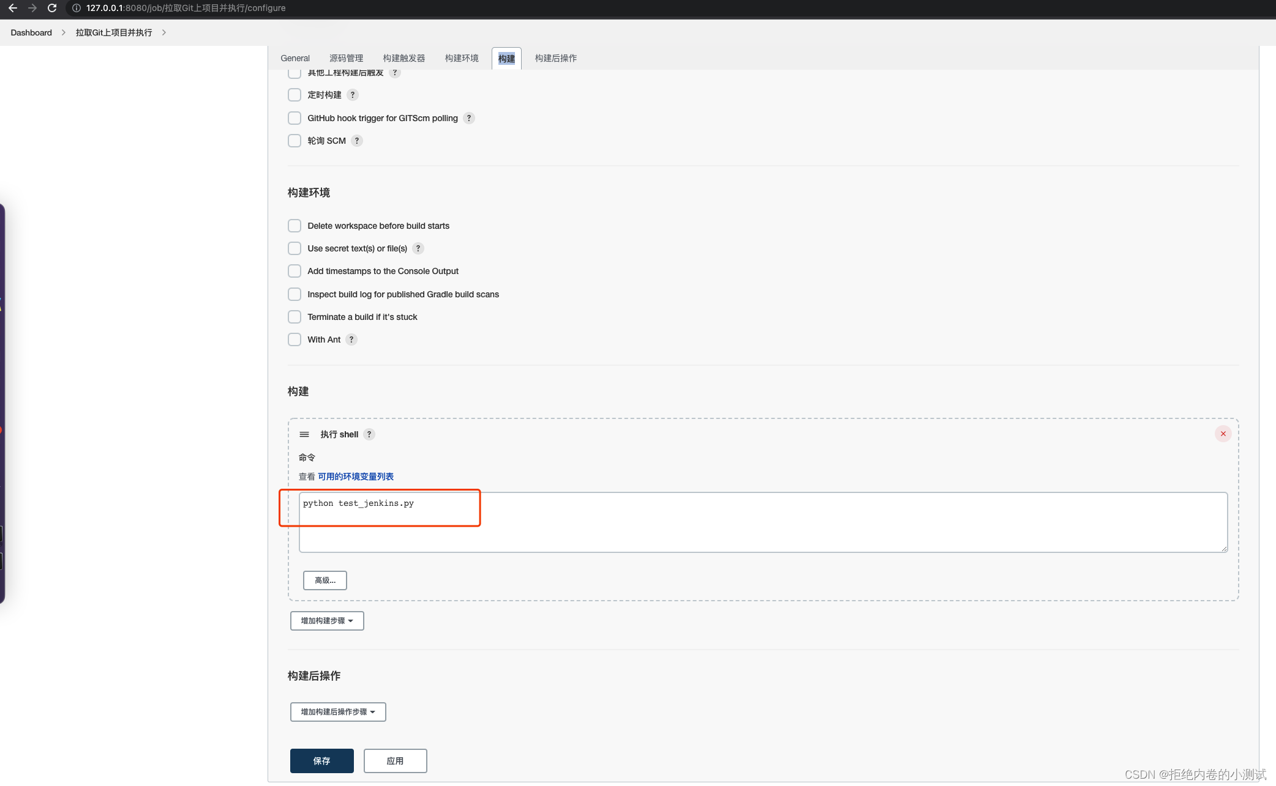Click the shell command text area
Screen dimensions: 1276x786
[x=763, y=522]
